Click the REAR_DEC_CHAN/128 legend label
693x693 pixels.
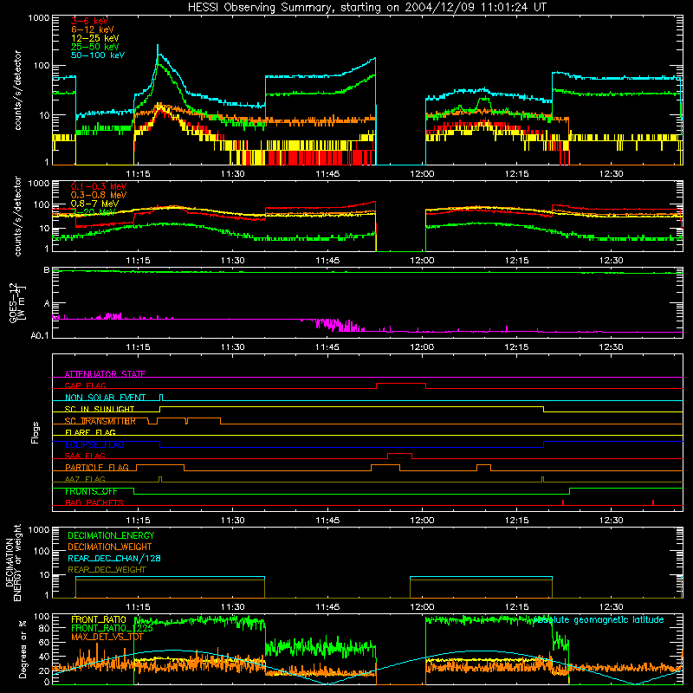pyautogui.click(x=114, y=558)
